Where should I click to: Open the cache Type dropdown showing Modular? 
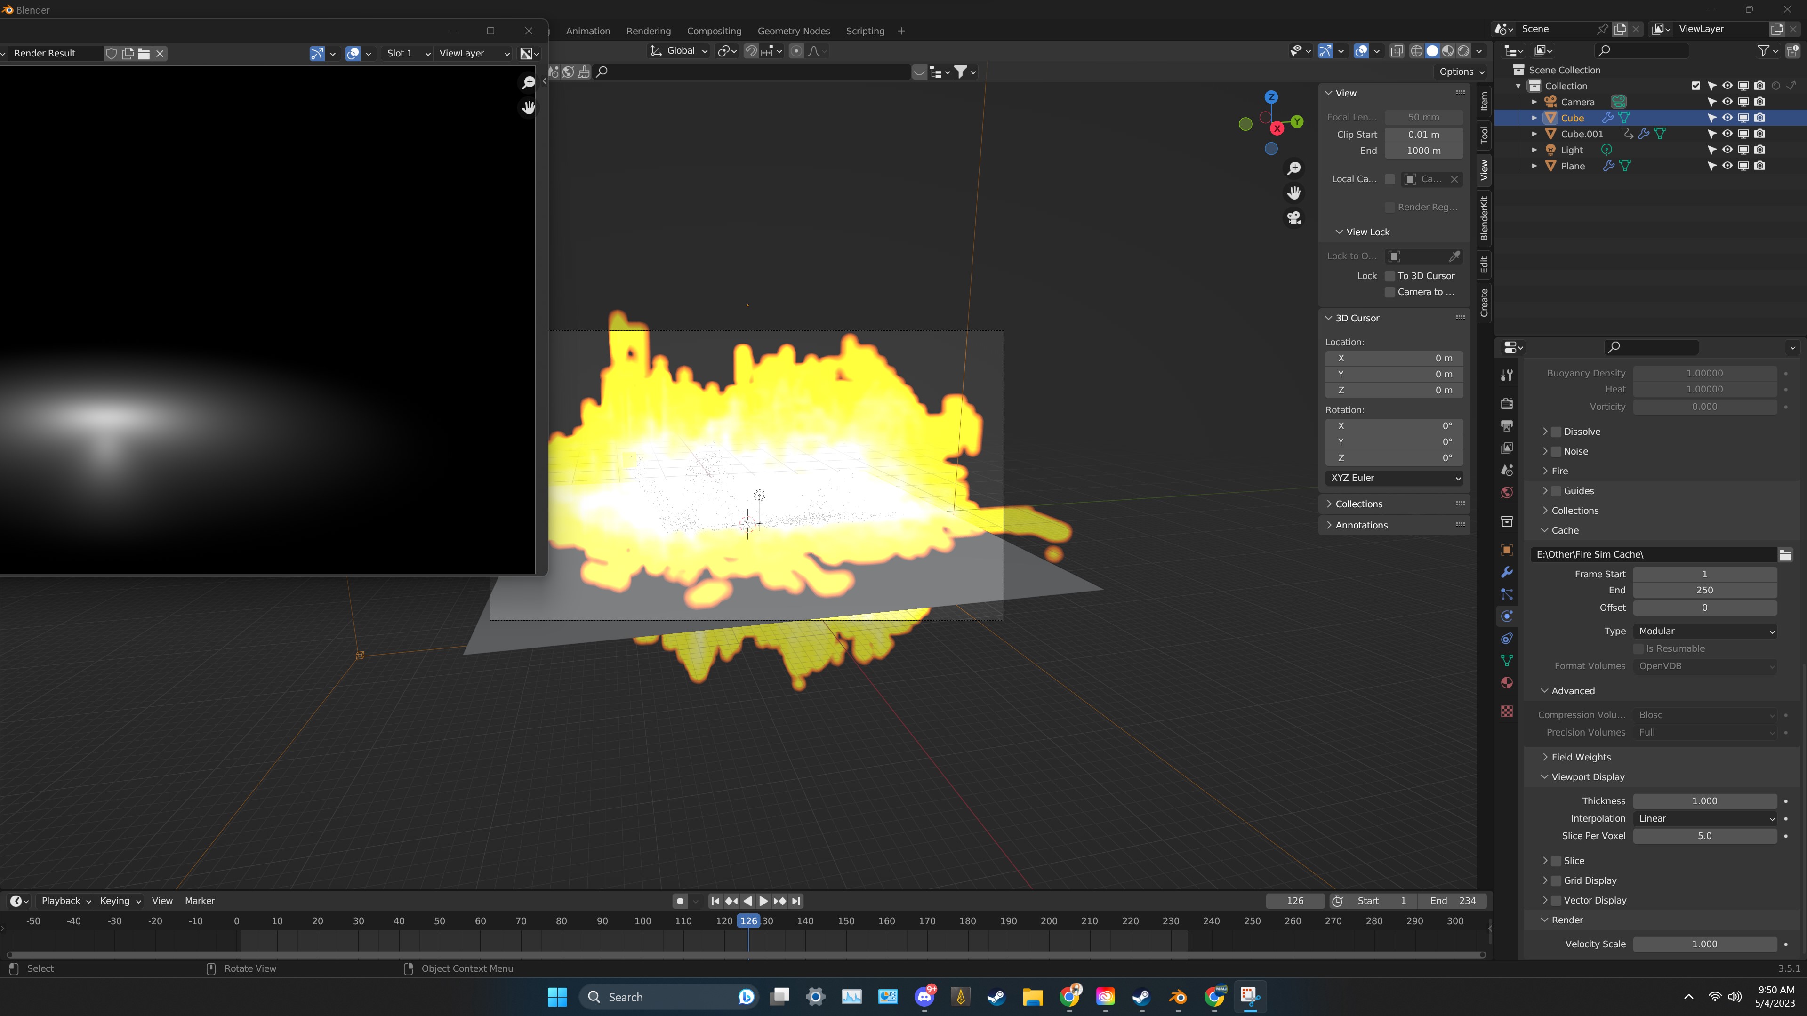[1704, 631]
